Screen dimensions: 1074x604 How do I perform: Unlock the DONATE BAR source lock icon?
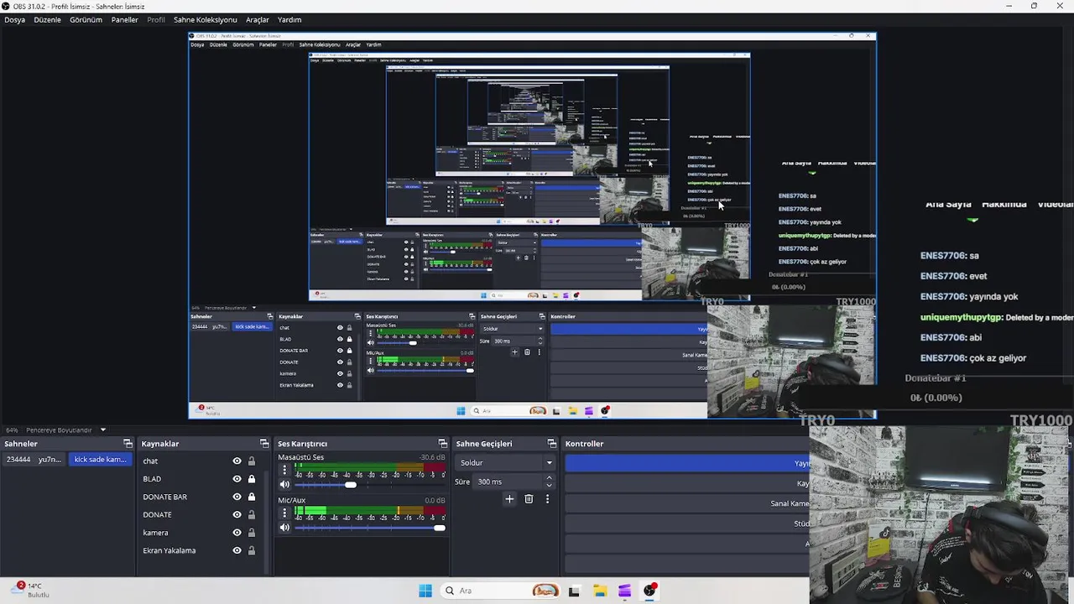(251, 497)
